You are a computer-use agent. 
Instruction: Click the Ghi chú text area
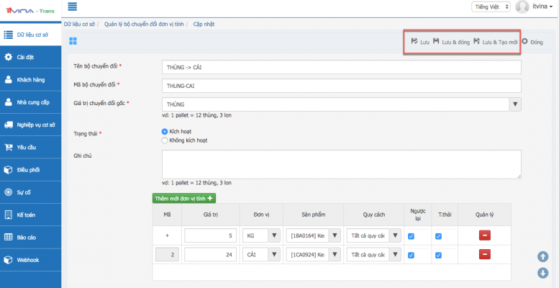coord(342,163)
